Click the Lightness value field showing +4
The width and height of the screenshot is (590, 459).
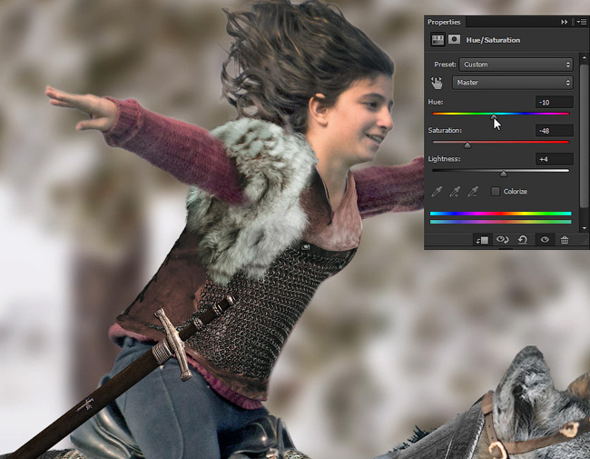coord(555,159)
